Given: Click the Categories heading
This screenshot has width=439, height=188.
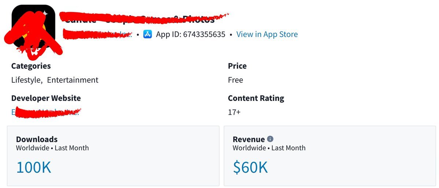Looking at the screenshot, I should [31, 66].
